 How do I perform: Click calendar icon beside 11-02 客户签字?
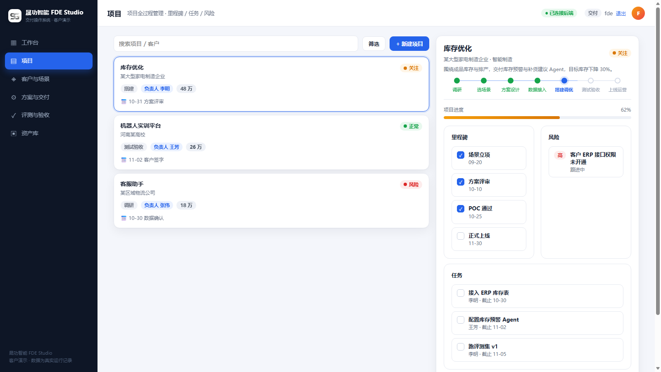124,160
